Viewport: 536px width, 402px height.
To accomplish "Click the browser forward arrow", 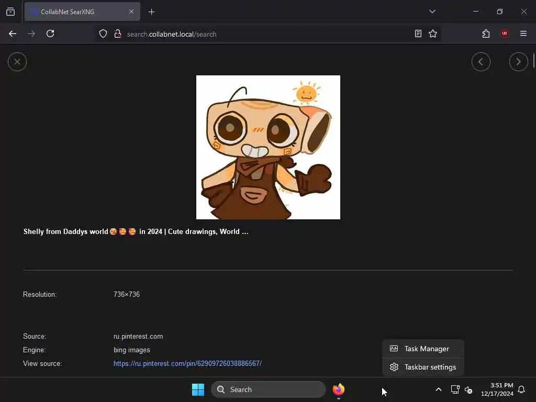I will (31, 34).
